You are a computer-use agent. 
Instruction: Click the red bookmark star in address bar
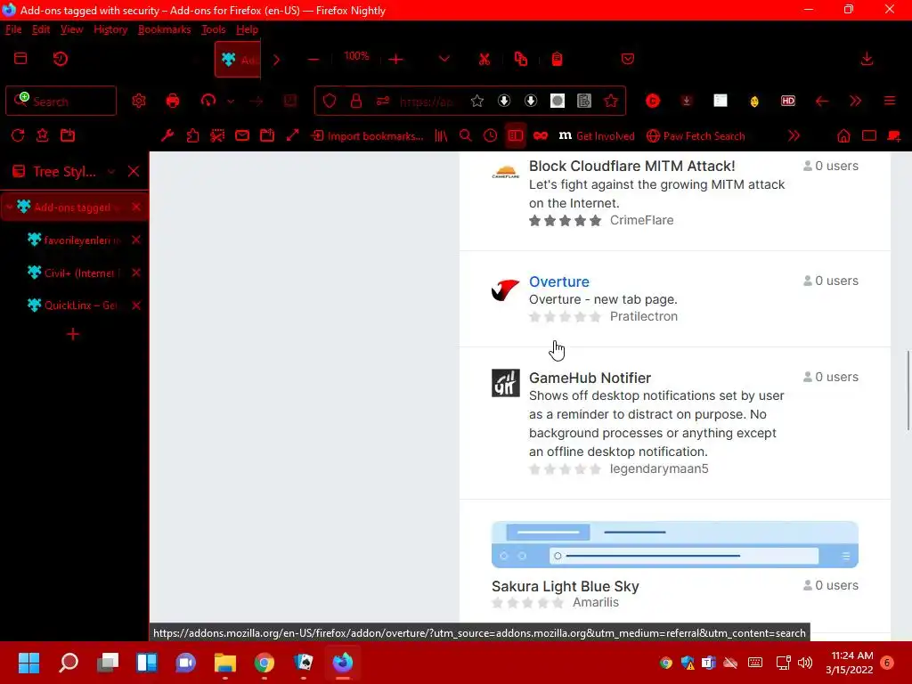611,102
